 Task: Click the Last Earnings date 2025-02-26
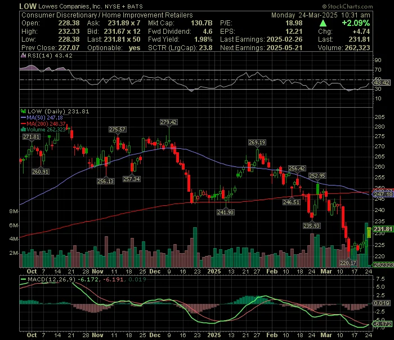pyautogui.click(x=284, y=39)
